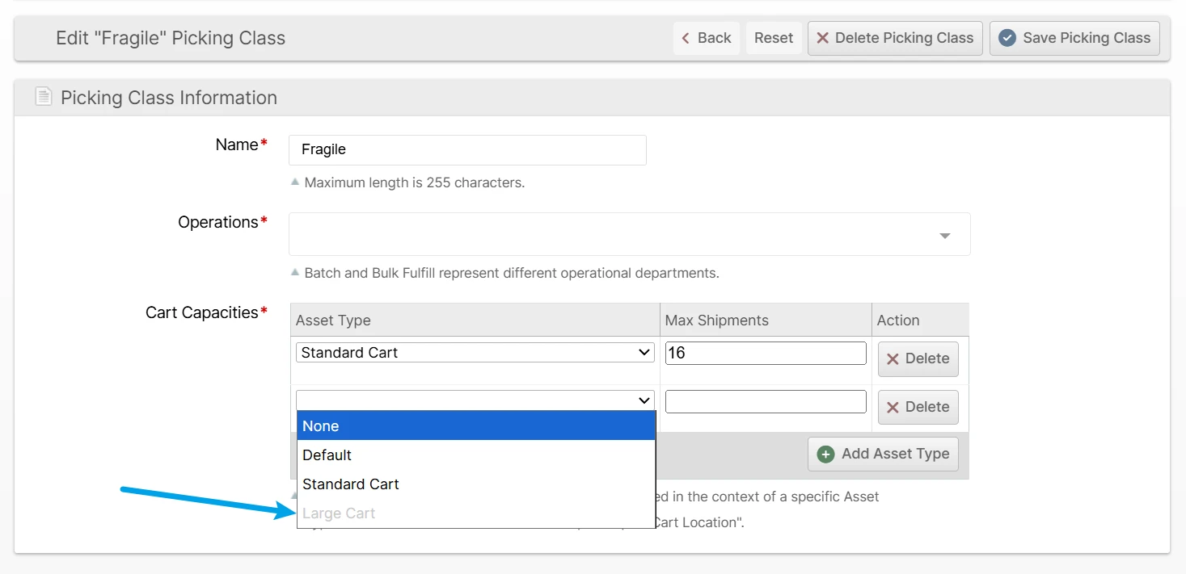Select Standard Cart in the dropdown list
The height and width of the screenshot is (574, 1186).
pos(476,484)
